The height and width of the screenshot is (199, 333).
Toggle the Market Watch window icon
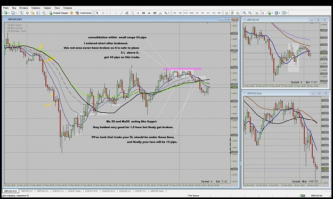[x=21, y=13]
